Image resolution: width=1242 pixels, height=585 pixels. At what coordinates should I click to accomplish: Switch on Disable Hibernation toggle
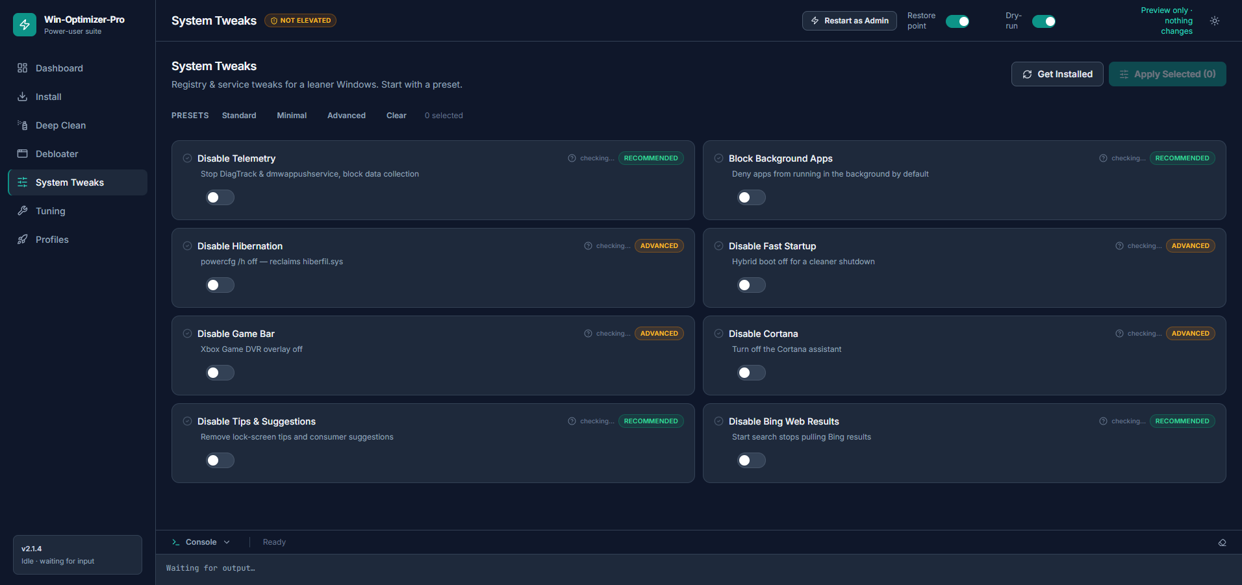coord(220,285)
